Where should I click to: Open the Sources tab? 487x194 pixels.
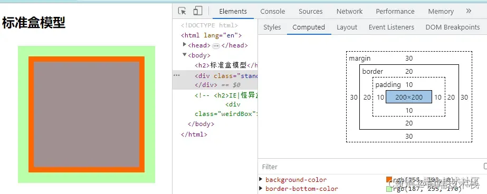311,12
